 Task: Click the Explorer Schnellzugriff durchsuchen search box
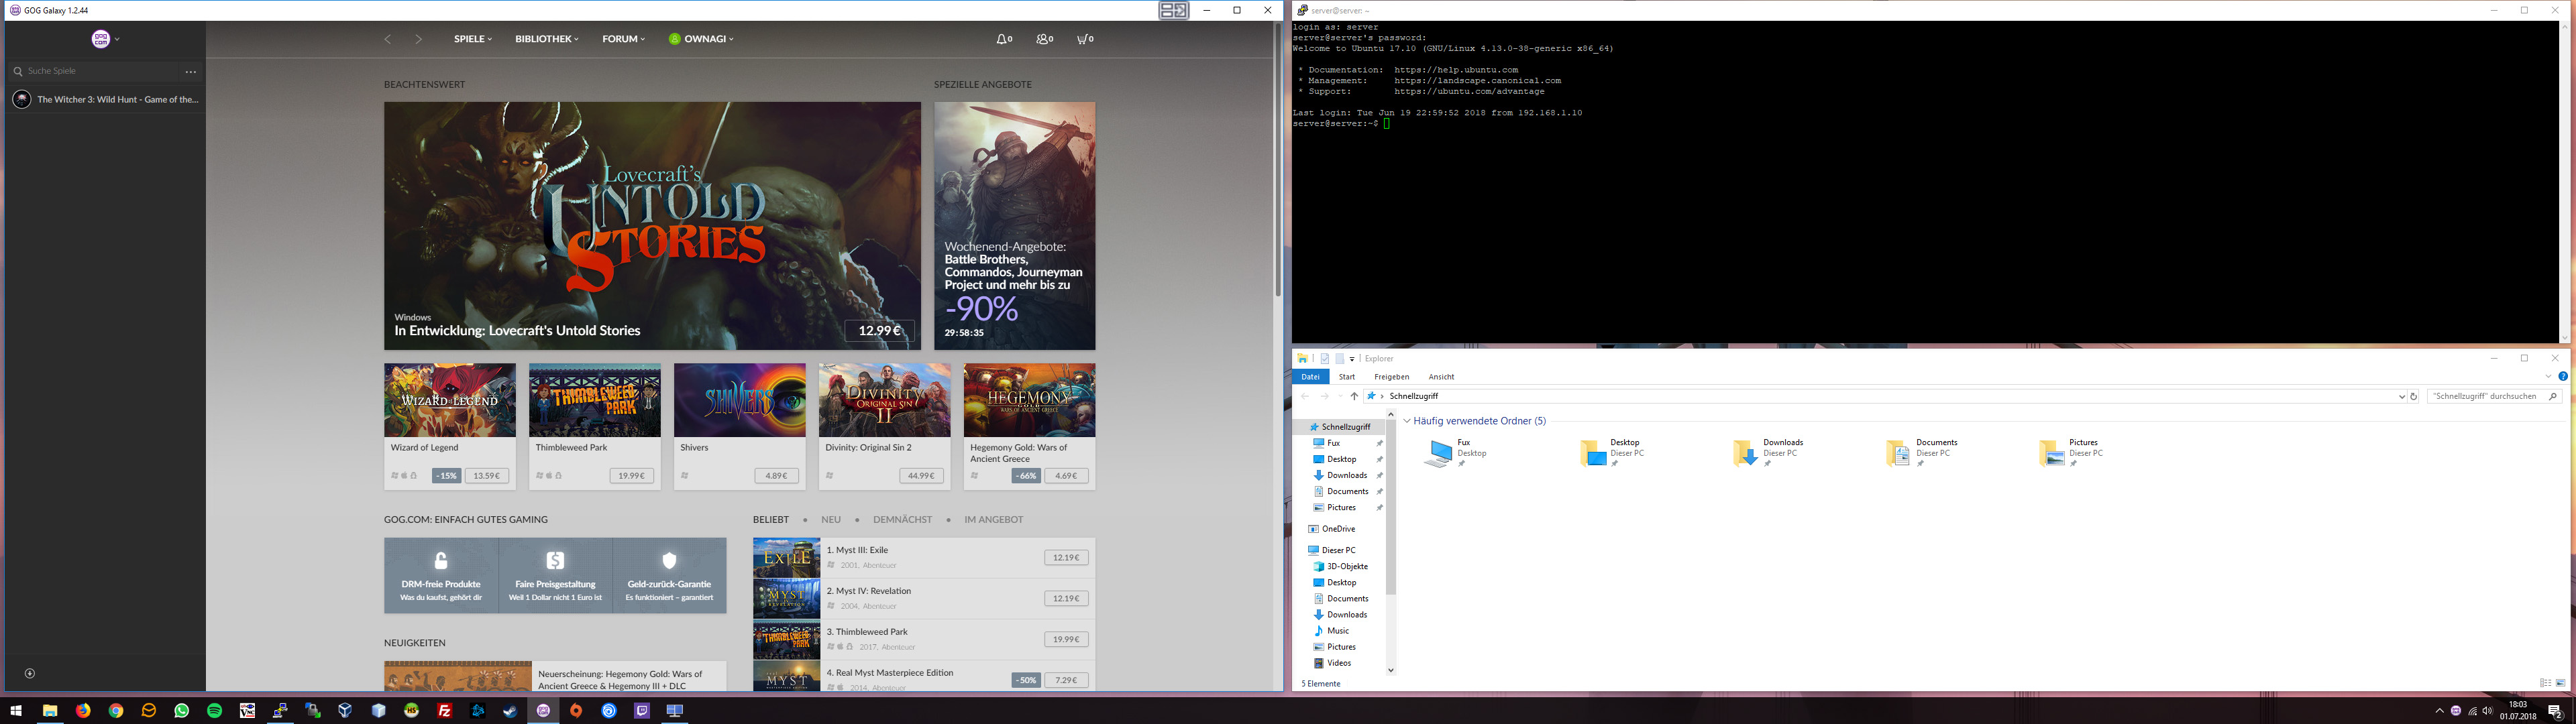click(x=2494, y=397)
